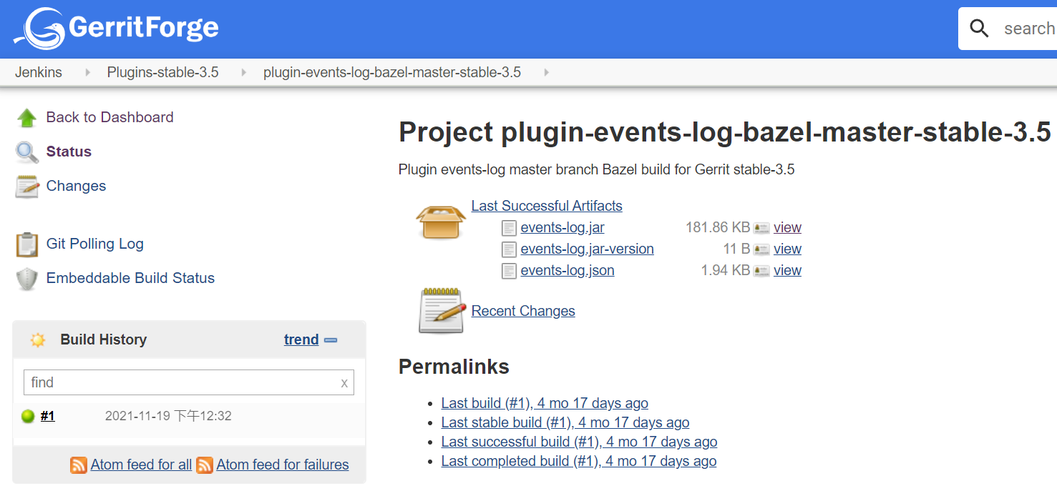Click the project title heading

pos(724,132)
